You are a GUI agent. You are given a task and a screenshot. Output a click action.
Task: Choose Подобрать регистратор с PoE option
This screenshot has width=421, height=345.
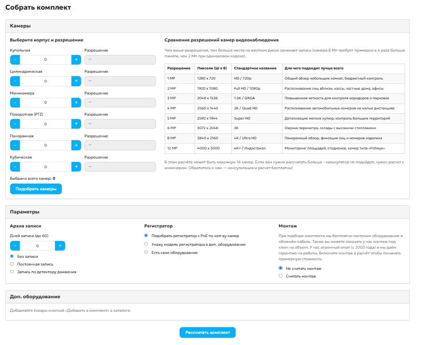pyautogui.click(x=146, y=236)
